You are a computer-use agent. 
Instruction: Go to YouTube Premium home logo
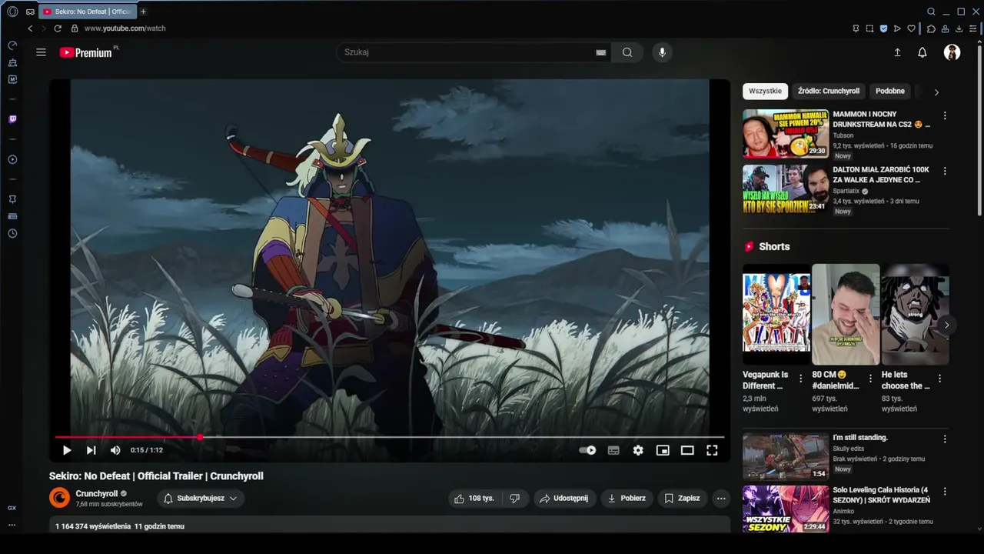click(x=86, y=52)
